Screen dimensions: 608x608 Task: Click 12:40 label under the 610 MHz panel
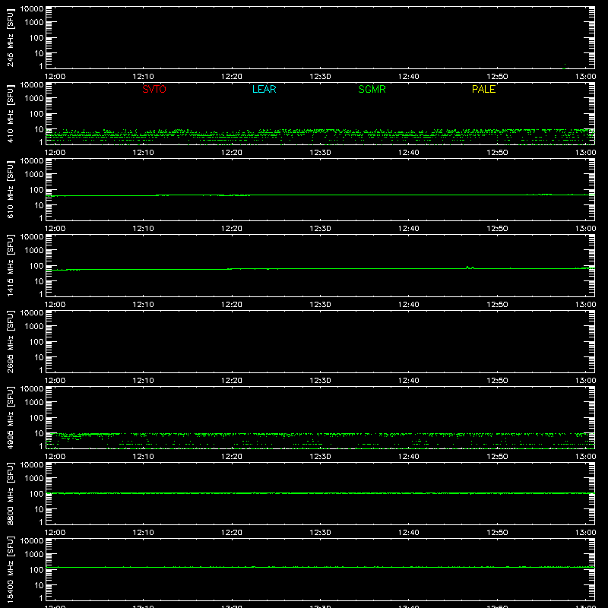(408, 229)
